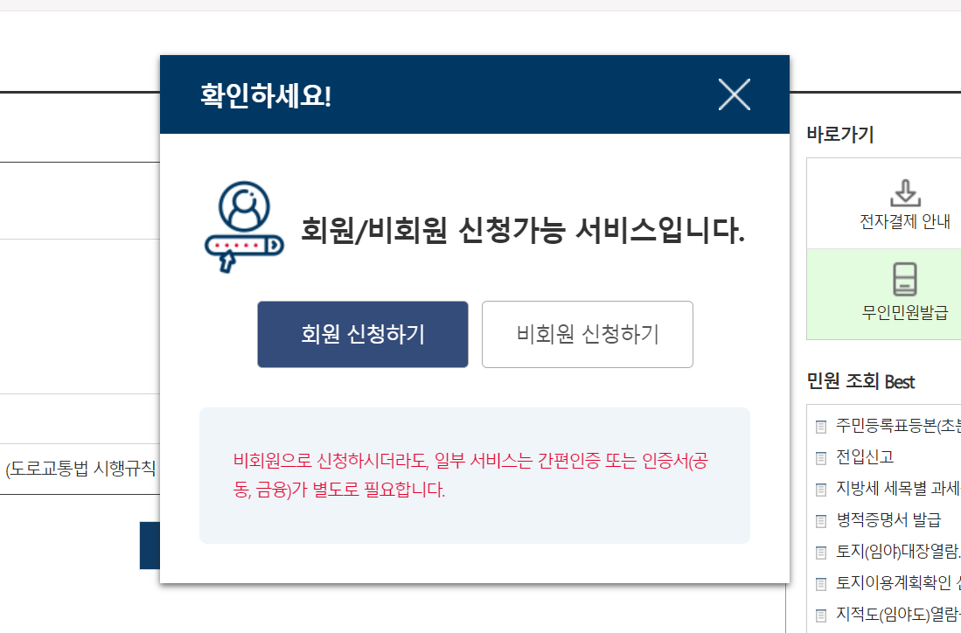Close the 확인하세요 dialog with the X

point(735,95)
